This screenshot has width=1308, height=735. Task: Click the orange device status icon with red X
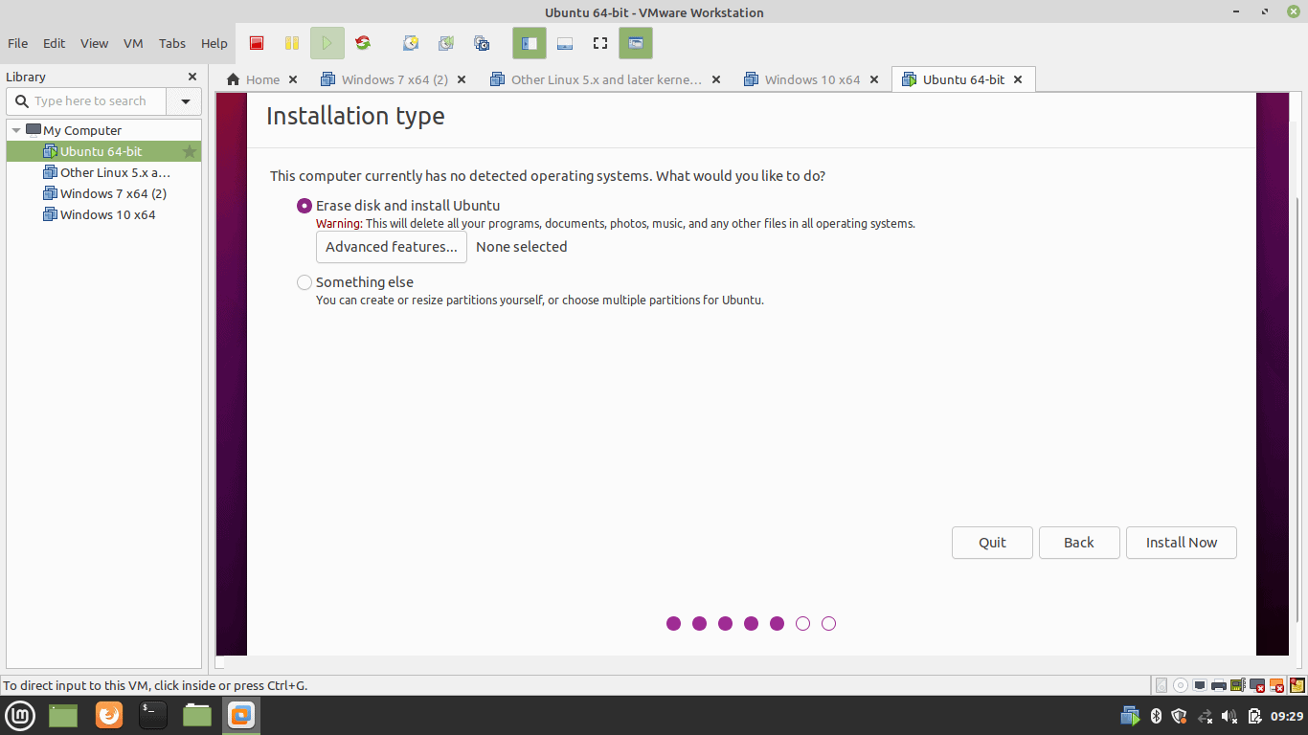[1276, 685]
